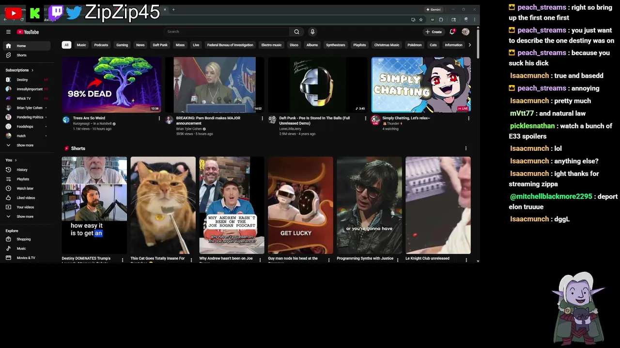The width and height of the screenshot is (620, 348).
Task: Open new browser tab with plus
Action: point(173,10)
